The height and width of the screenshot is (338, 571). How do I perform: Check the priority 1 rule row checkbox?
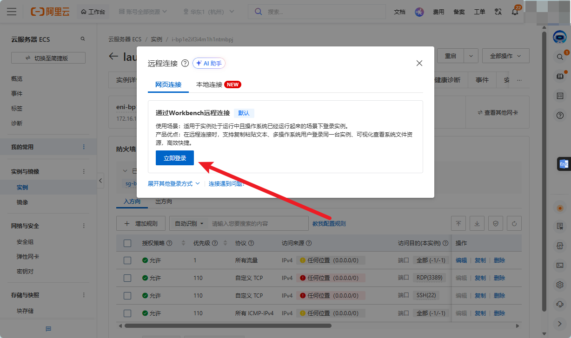[x=127, y=260]
